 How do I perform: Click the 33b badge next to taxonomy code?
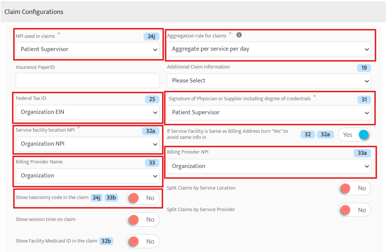tap(111, 198)
